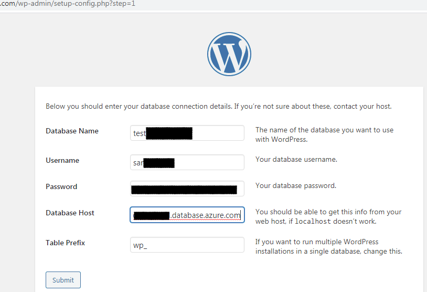The image size is (427, 292).
Task: Click the 'Your database username.' hint text
Action: click(x=296, y=159)
